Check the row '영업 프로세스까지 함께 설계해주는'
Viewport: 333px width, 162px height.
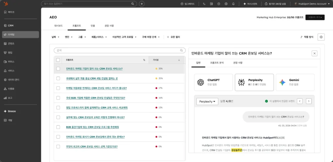pos(58,107)
